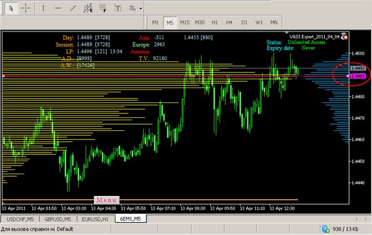Select the D1 timeframe

pyautogui.click(x=244, y=22)
